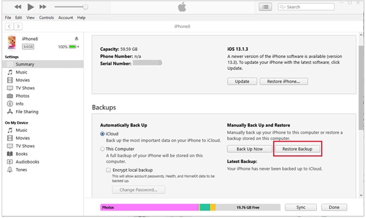Skip to the next track
Image resolution: width=366 pixels, height=218 pixels.
43,7
